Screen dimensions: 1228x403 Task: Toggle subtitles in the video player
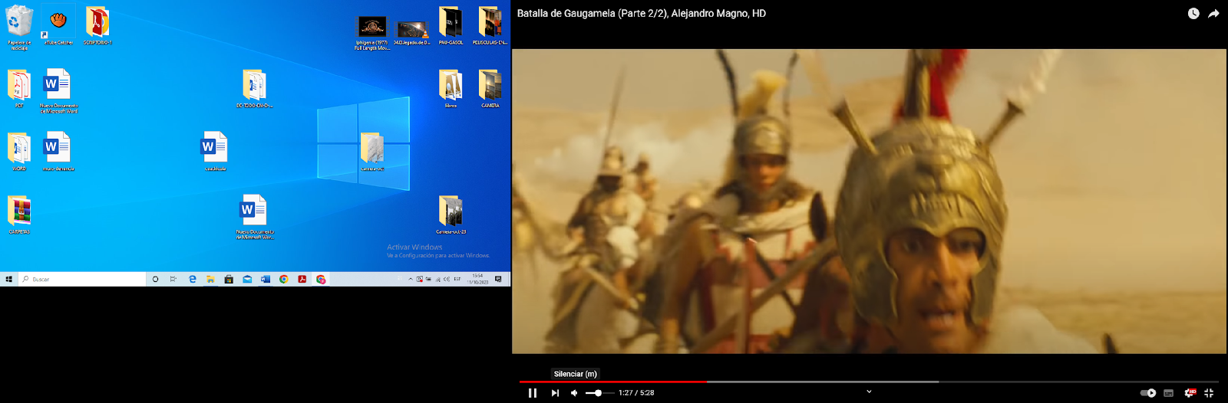pyautogui.click(x=1168, y=393)
